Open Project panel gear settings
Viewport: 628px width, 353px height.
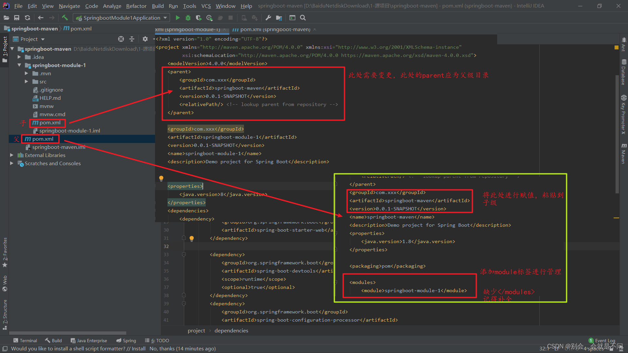coord(145,39)
